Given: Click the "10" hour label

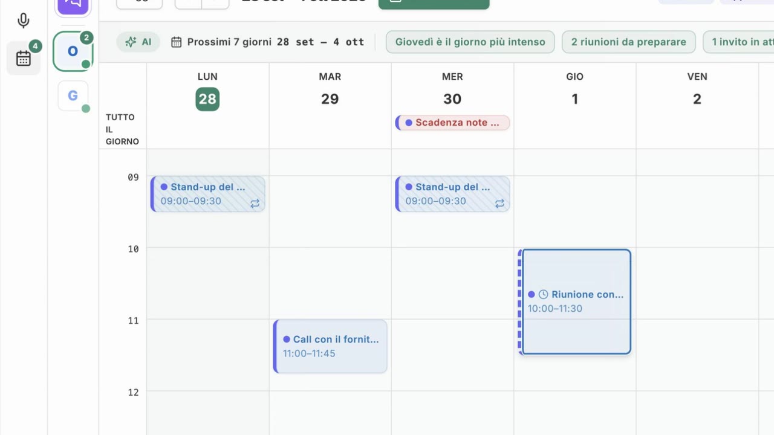Looking at the screenshot, I should [133, 249].
